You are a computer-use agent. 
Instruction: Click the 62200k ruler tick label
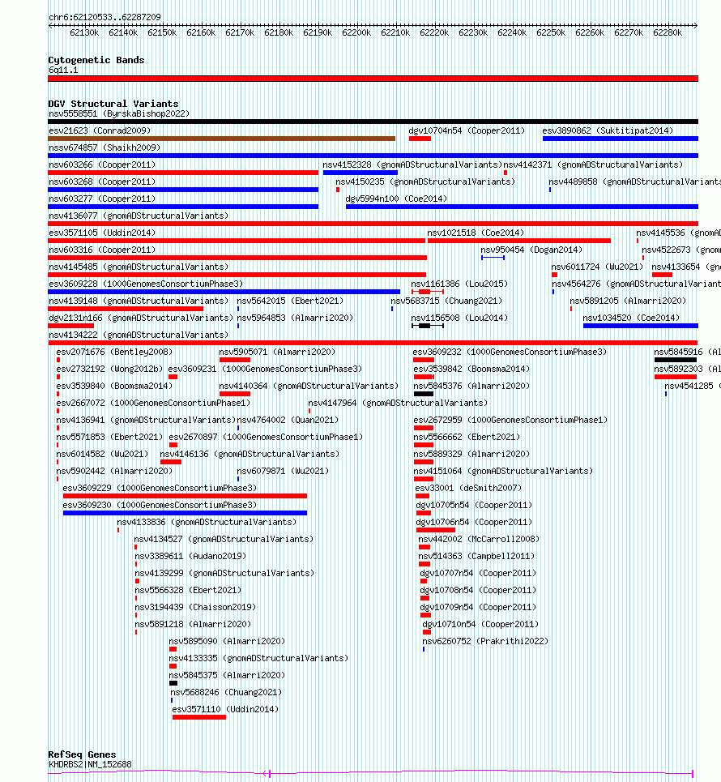tap(356, 33)
